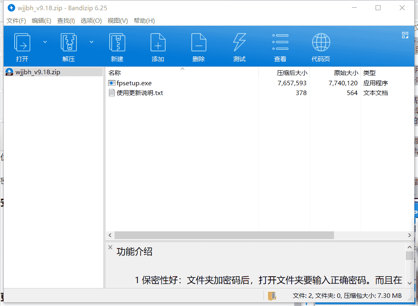Click the 测试 (Test archive) icon
The height and width of the screenshot is (306, 418).
(x=239, y=42)
